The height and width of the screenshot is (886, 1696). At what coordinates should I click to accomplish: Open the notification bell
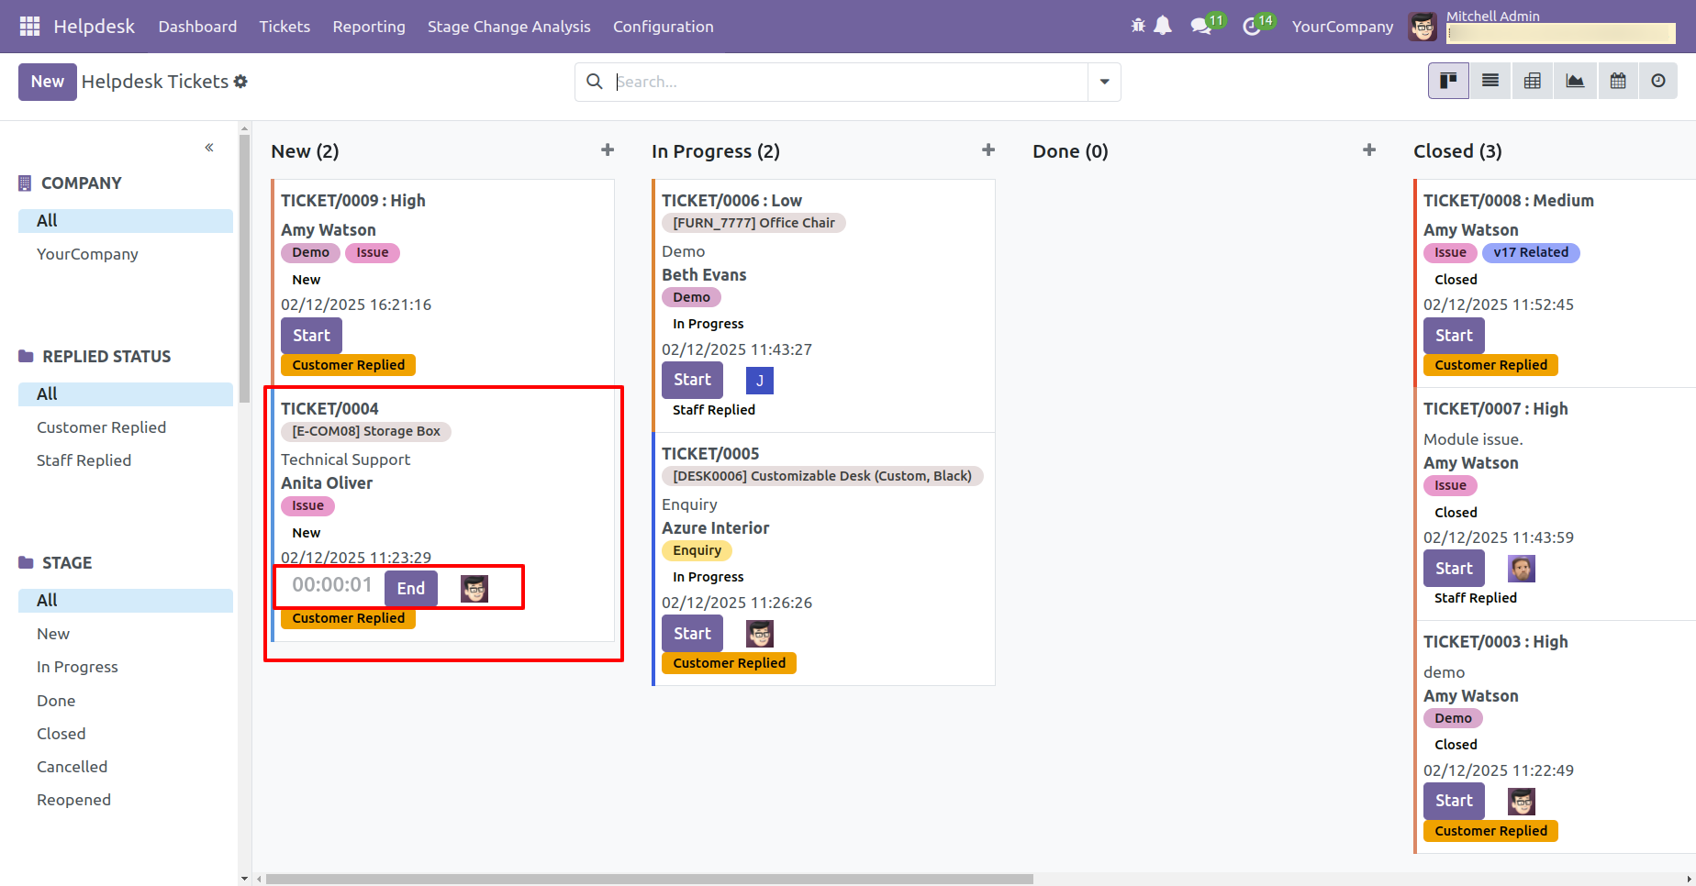coord(1163,26)
